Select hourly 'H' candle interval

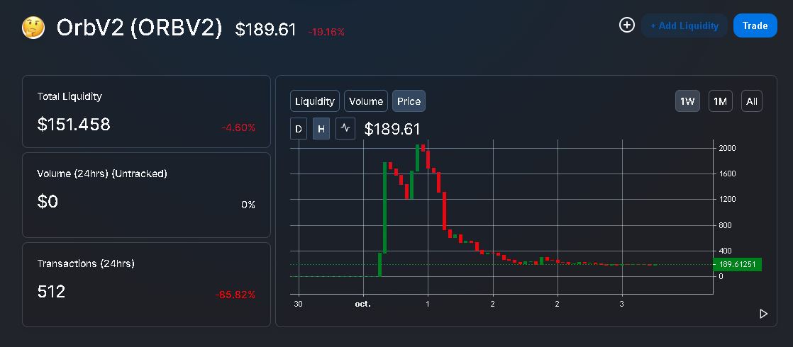click(321, 128)
